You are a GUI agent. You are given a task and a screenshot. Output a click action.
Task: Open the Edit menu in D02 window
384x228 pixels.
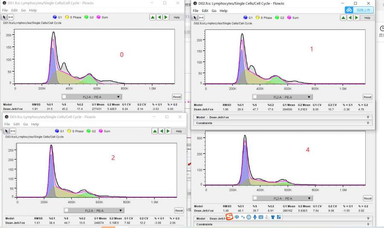point(205,11)
